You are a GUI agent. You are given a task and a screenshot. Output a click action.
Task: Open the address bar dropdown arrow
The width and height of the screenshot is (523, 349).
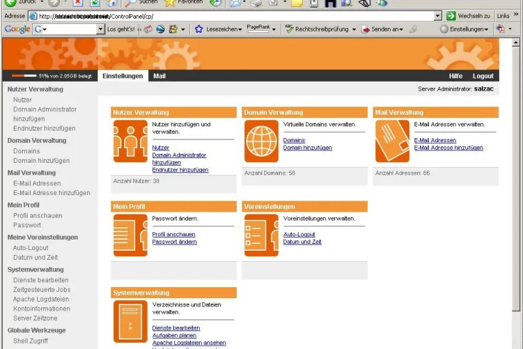coord(438,16)
